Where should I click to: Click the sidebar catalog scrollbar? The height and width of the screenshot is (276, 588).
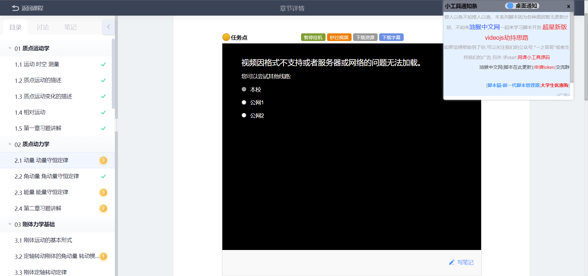tap(113, 73)
